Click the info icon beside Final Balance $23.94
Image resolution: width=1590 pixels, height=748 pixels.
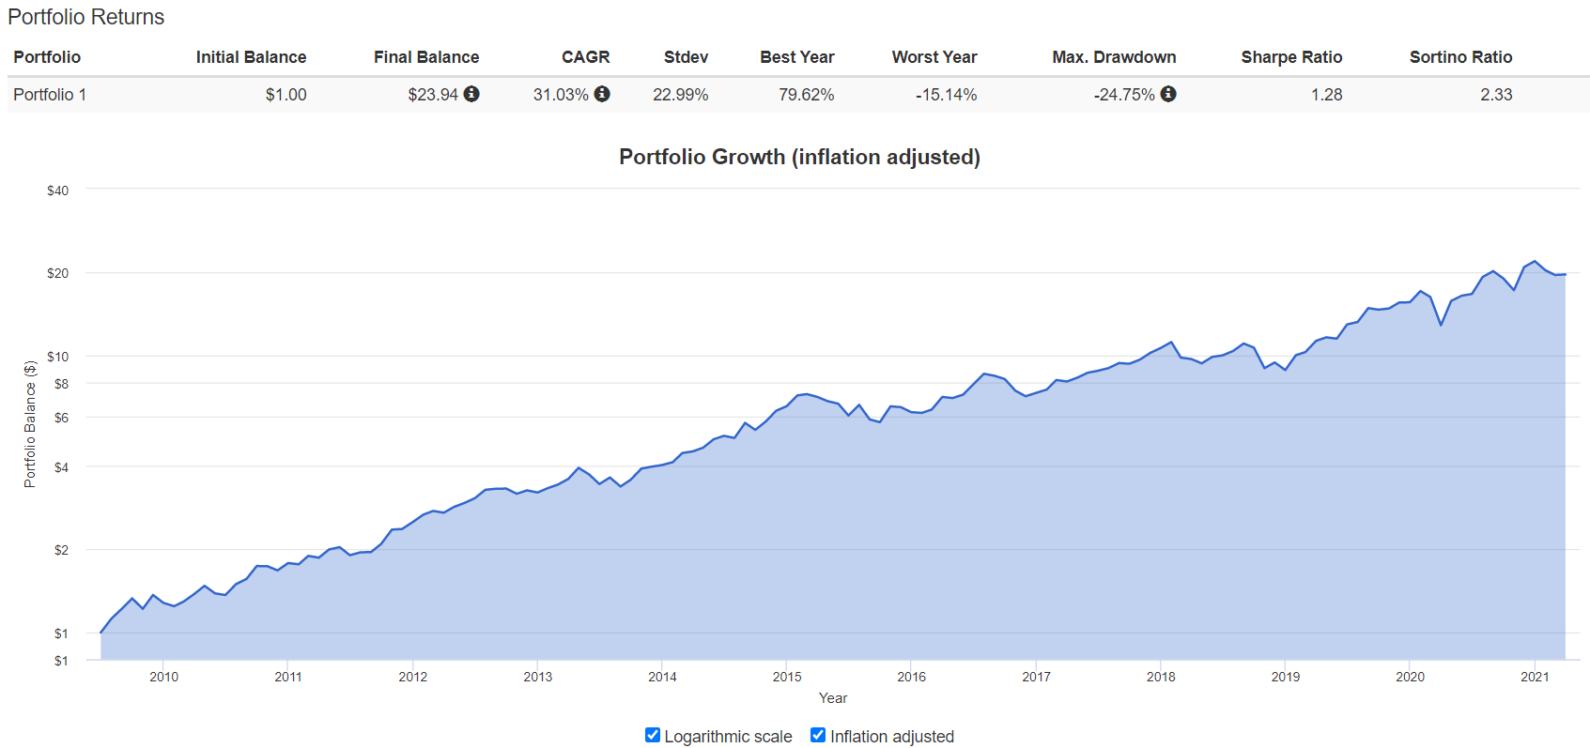[x=471, y=94]
